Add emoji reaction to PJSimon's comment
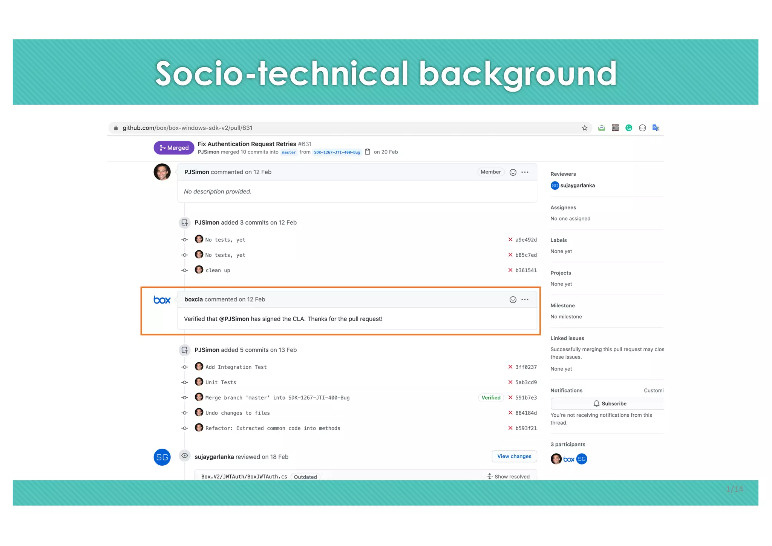 click(x=513, y=172)
